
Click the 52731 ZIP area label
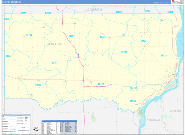[103, 37]
